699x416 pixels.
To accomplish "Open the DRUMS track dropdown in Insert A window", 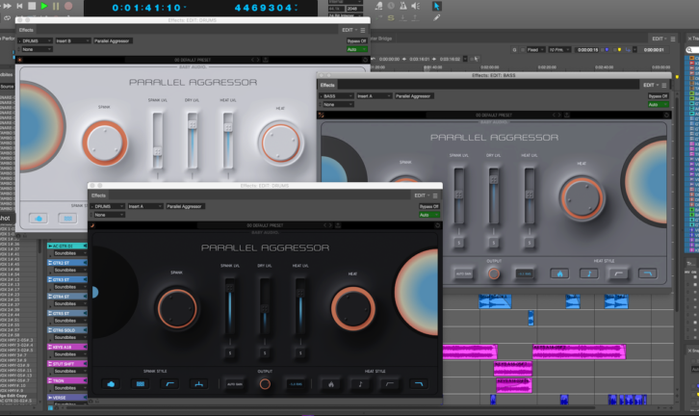I will click(x=109, y=206).
